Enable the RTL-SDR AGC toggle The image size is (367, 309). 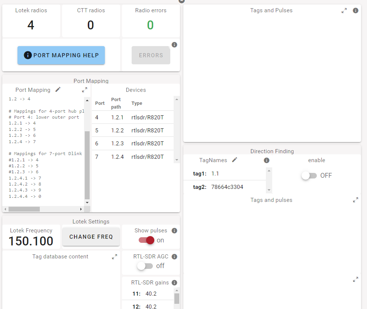145,266
